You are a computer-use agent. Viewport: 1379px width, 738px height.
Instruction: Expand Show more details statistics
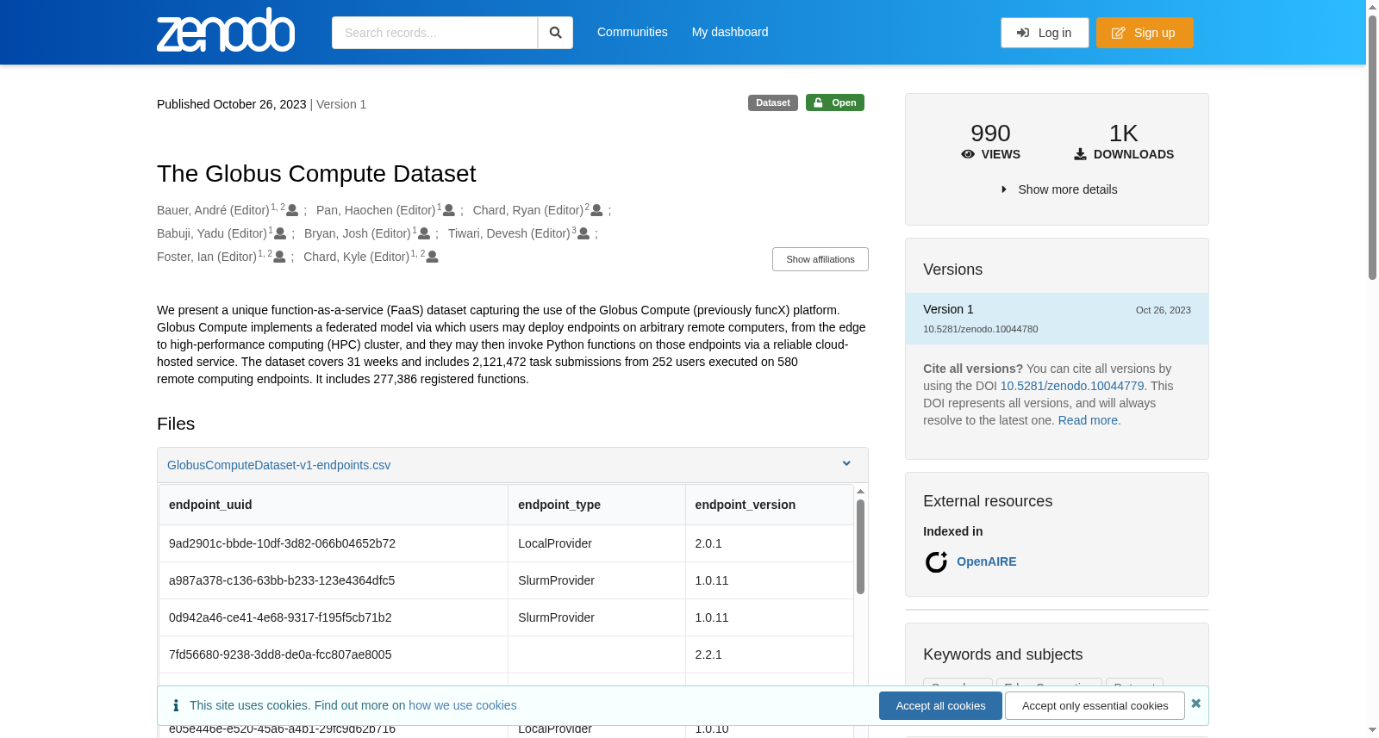point(1058,189)
